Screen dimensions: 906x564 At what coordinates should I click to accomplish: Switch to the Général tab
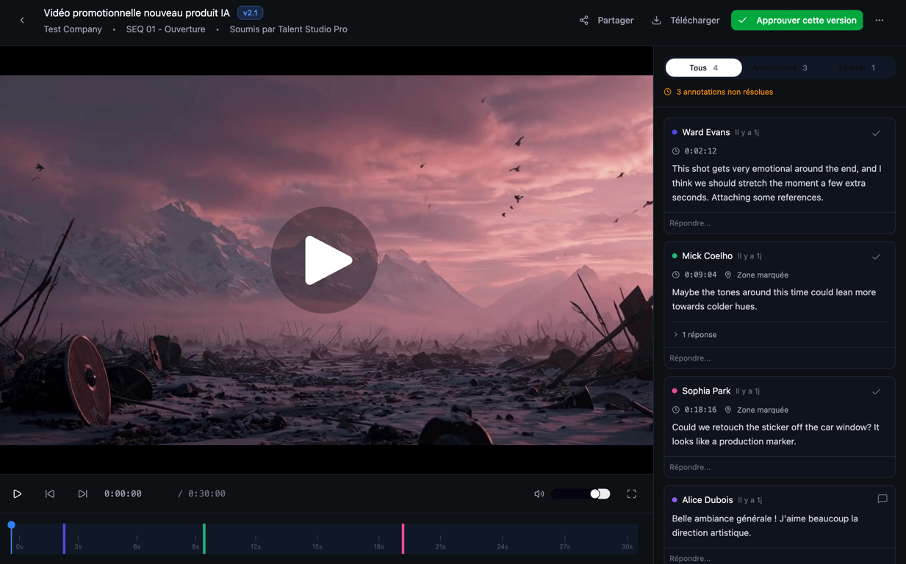855,68
